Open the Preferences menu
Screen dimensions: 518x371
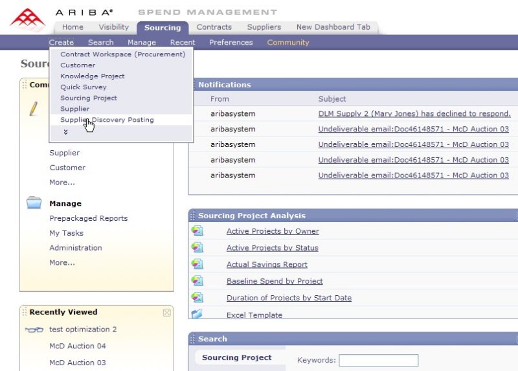231,42
